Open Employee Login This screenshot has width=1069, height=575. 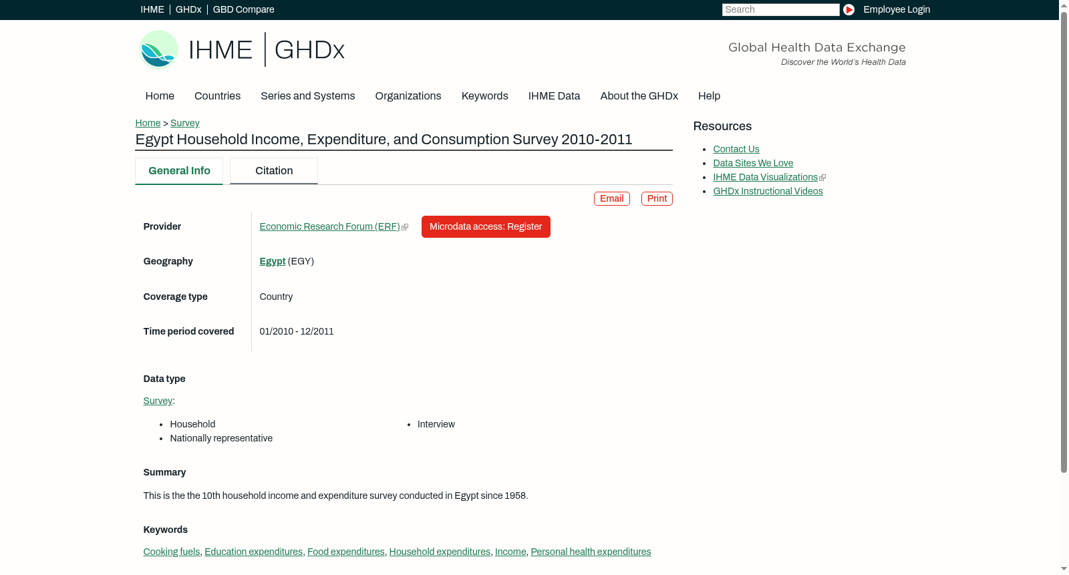[897, 9]
